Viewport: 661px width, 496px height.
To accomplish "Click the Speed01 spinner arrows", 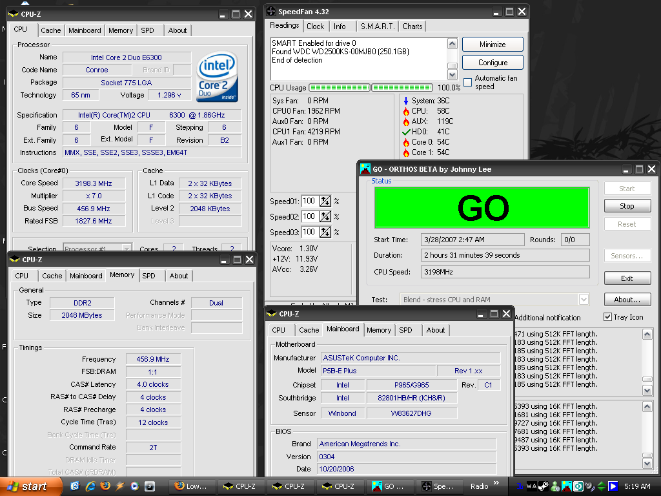I will point(325,201).
